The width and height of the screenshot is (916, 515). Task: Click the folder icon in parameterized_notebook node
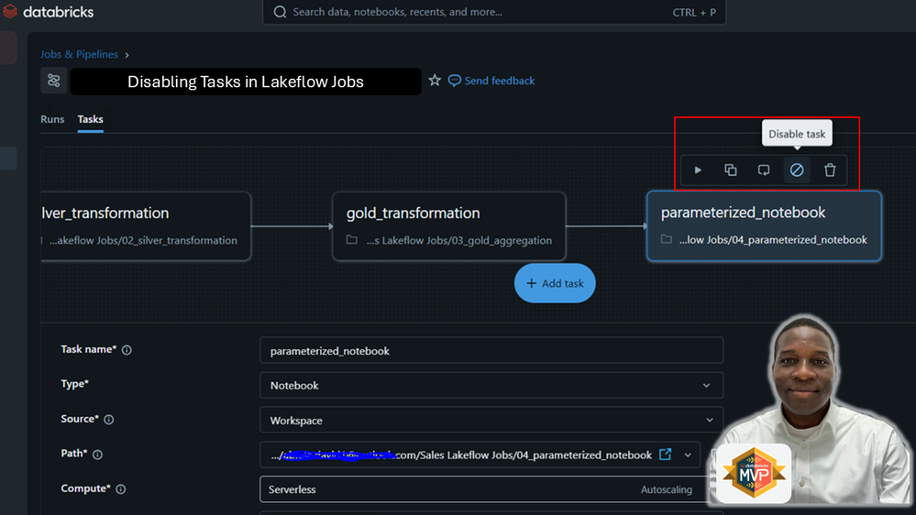[666, 239]
